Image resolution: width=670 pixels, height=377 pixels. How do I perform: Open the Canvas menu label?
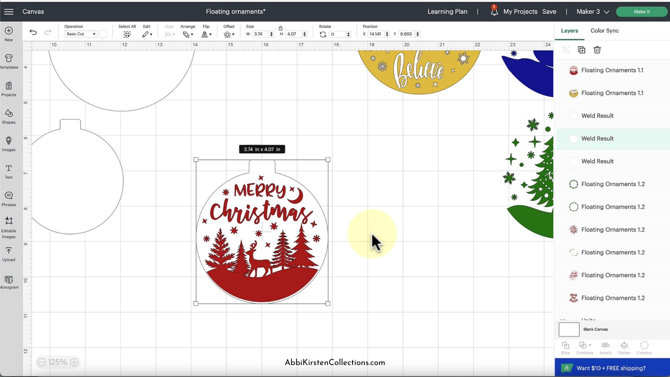point(33,12)
